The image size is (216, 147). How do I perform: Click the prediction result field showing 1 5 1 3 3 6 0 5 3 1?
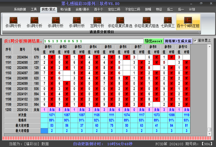tap(94, 41)
